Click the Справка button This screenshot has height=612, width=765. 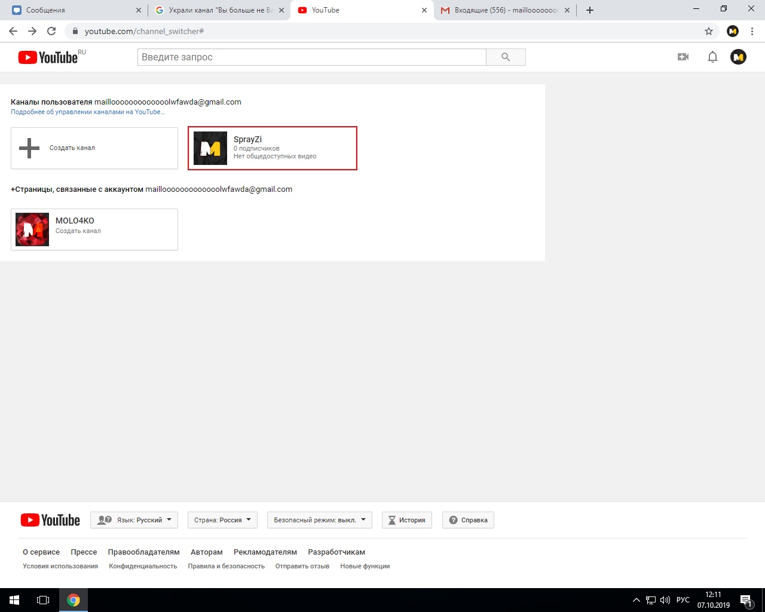coord(468,520)
